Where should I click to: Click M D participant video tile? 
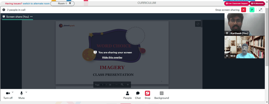pos(245,47)
